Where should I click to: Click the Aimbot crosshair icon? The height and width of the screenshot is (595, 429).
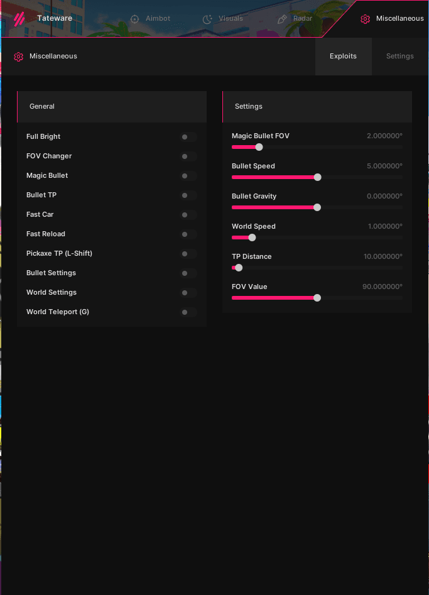134,19
